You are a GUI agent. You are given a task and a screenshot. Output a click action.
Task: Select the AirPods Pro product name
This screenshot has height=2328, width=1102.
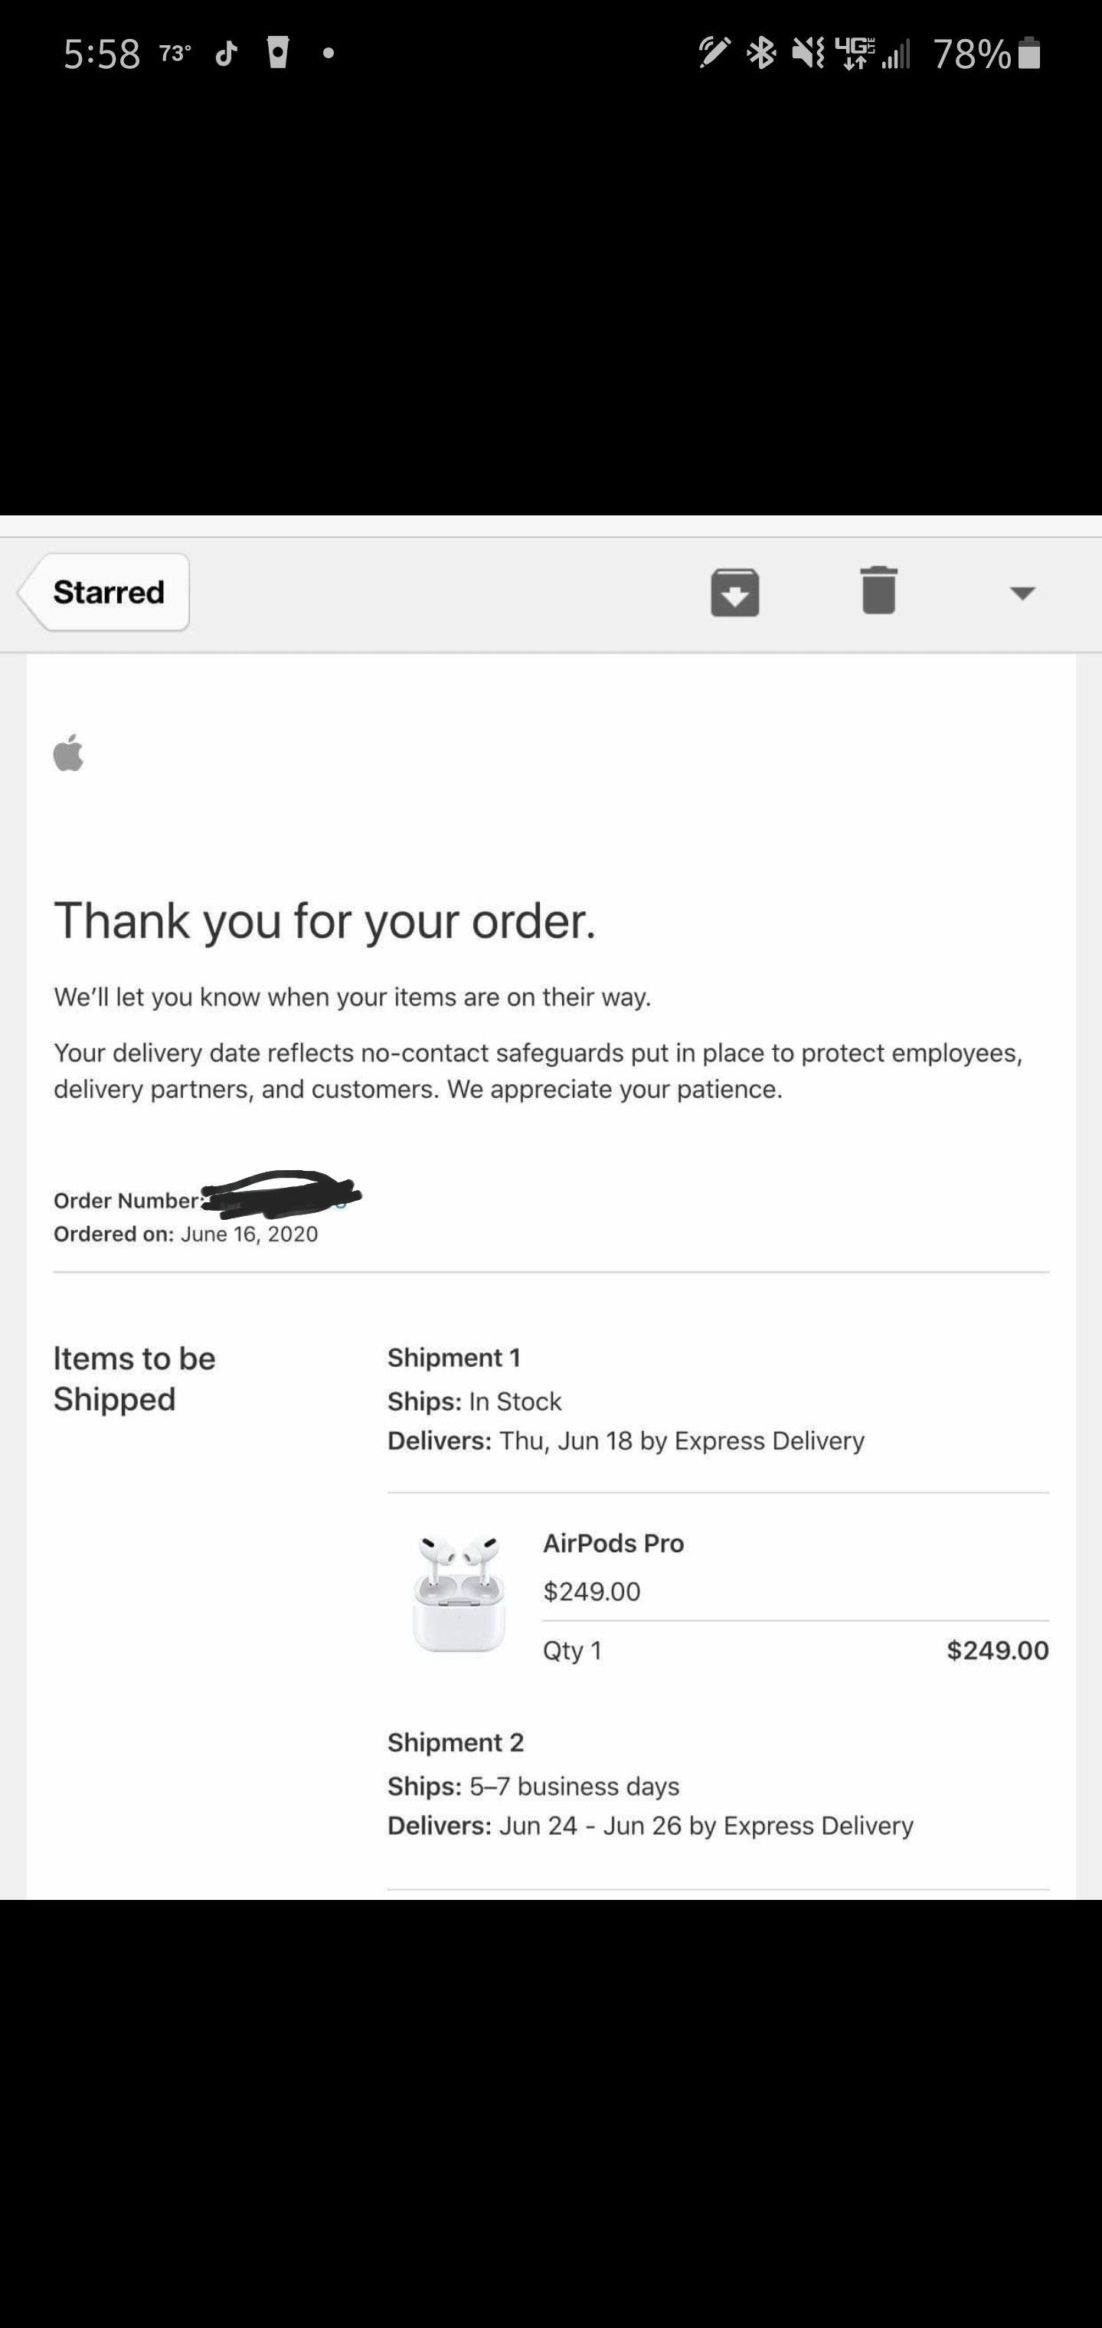pyautogui.click(x=613, y=1542)
